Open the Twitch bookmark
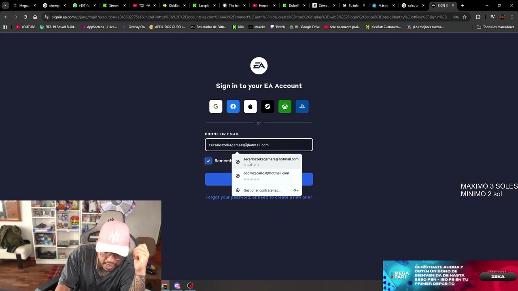 point(277,27)
